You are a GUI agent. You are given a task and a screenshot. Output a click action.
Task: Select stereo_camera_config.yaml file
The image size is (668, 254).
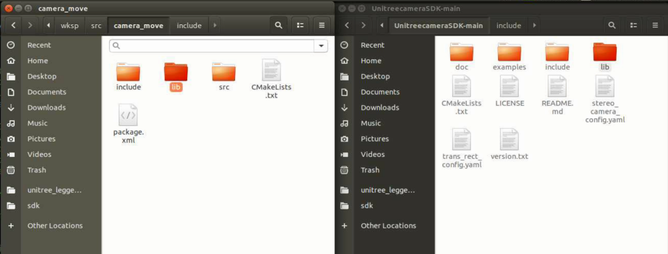click(x=605, y=100)
